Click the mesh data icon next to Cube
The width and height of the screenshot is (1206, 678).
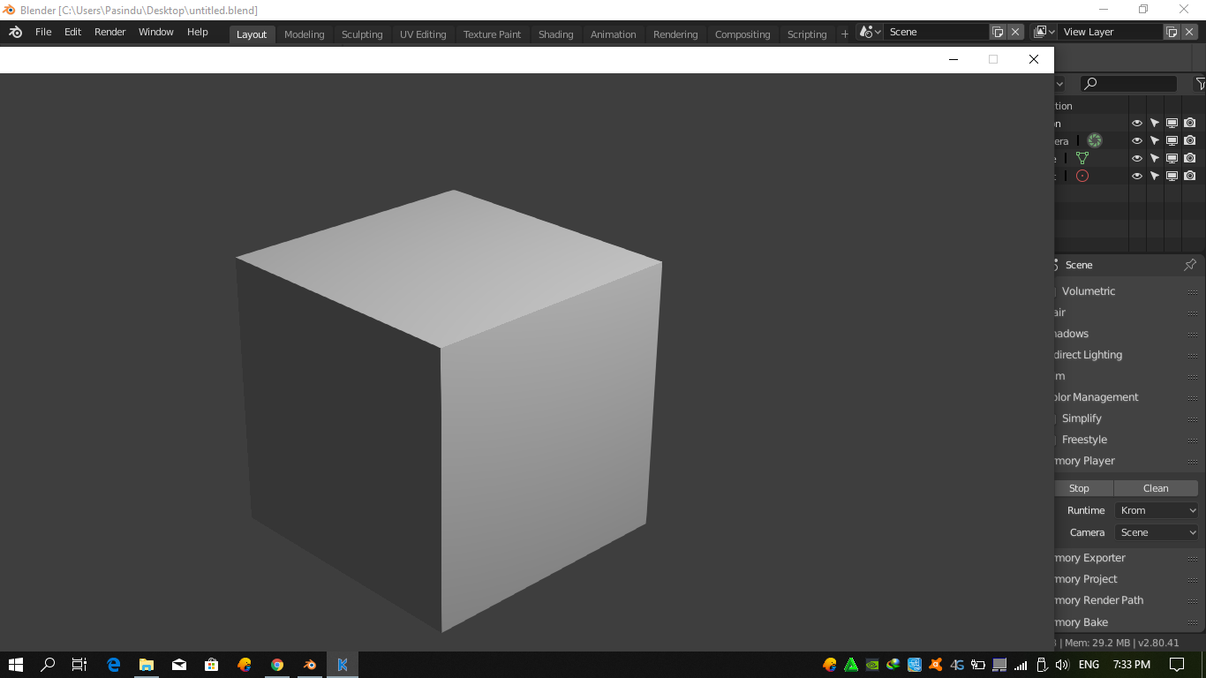[1082, 158]
